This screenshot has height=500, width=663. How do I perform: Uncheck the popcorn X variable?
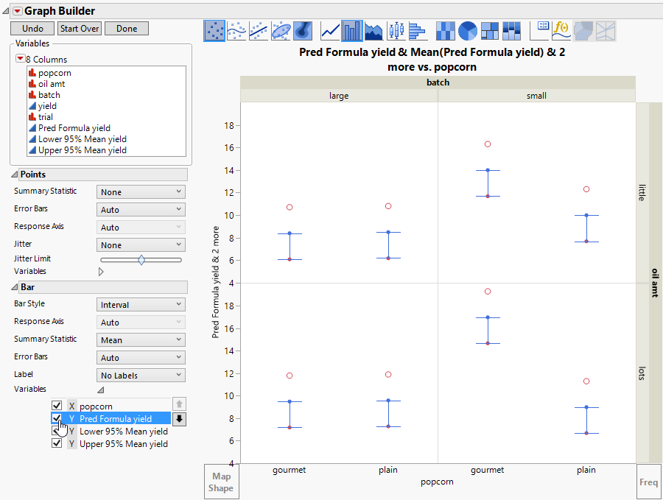(57, 406)
